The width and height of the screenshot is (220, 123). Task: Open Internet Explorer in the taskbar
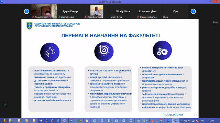coord(58,121)
